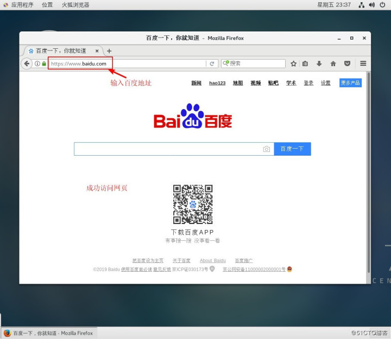Screen dimensions: 391x339
Task: Click the search engine magnifier icon
Action: [226, 63]
